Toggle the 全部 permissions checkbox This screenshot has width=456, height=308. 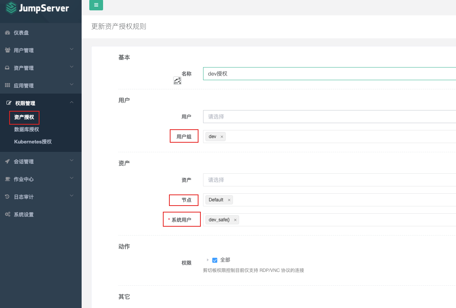tap(215, 260)
